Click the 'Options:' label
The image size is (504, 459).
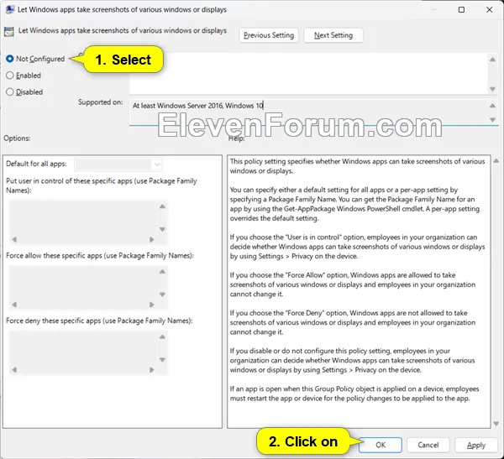[17, 138]
